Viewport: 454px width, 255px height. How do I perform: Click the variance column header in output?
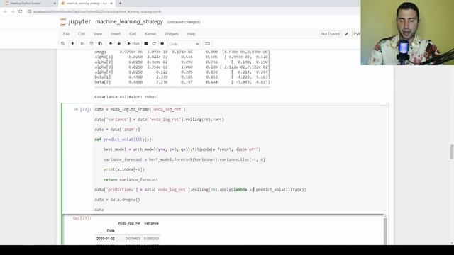coord(151,223)
